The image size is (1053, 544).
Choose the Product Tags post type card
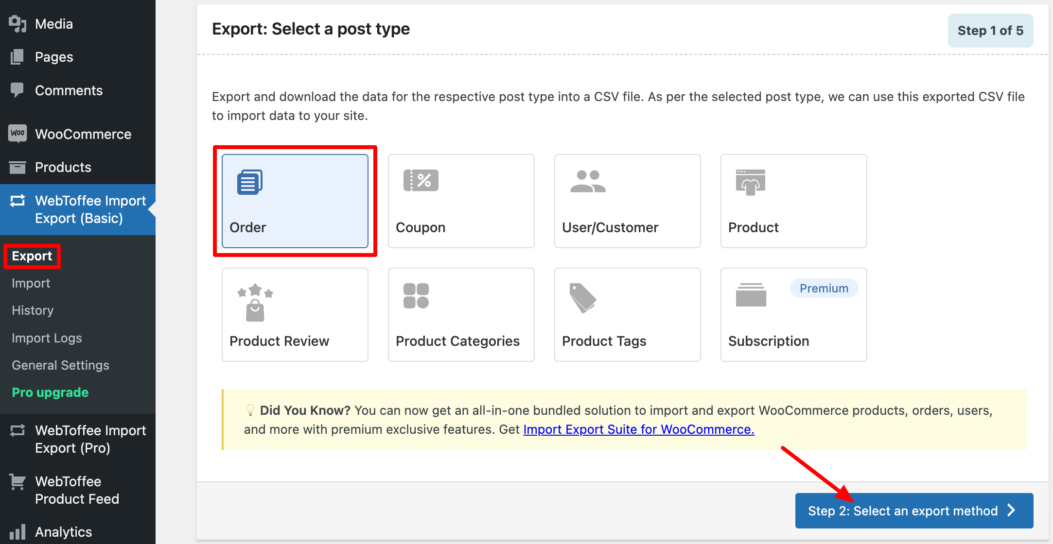tap(628, 315)
